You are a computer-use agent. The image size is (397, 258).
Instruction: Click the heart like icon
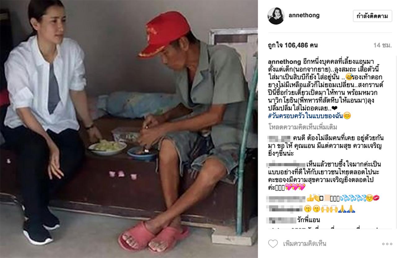(273, 243)
